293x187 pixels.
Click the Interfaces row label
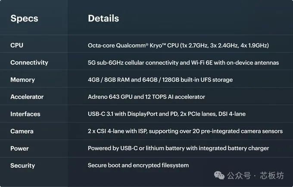point(25,114)
